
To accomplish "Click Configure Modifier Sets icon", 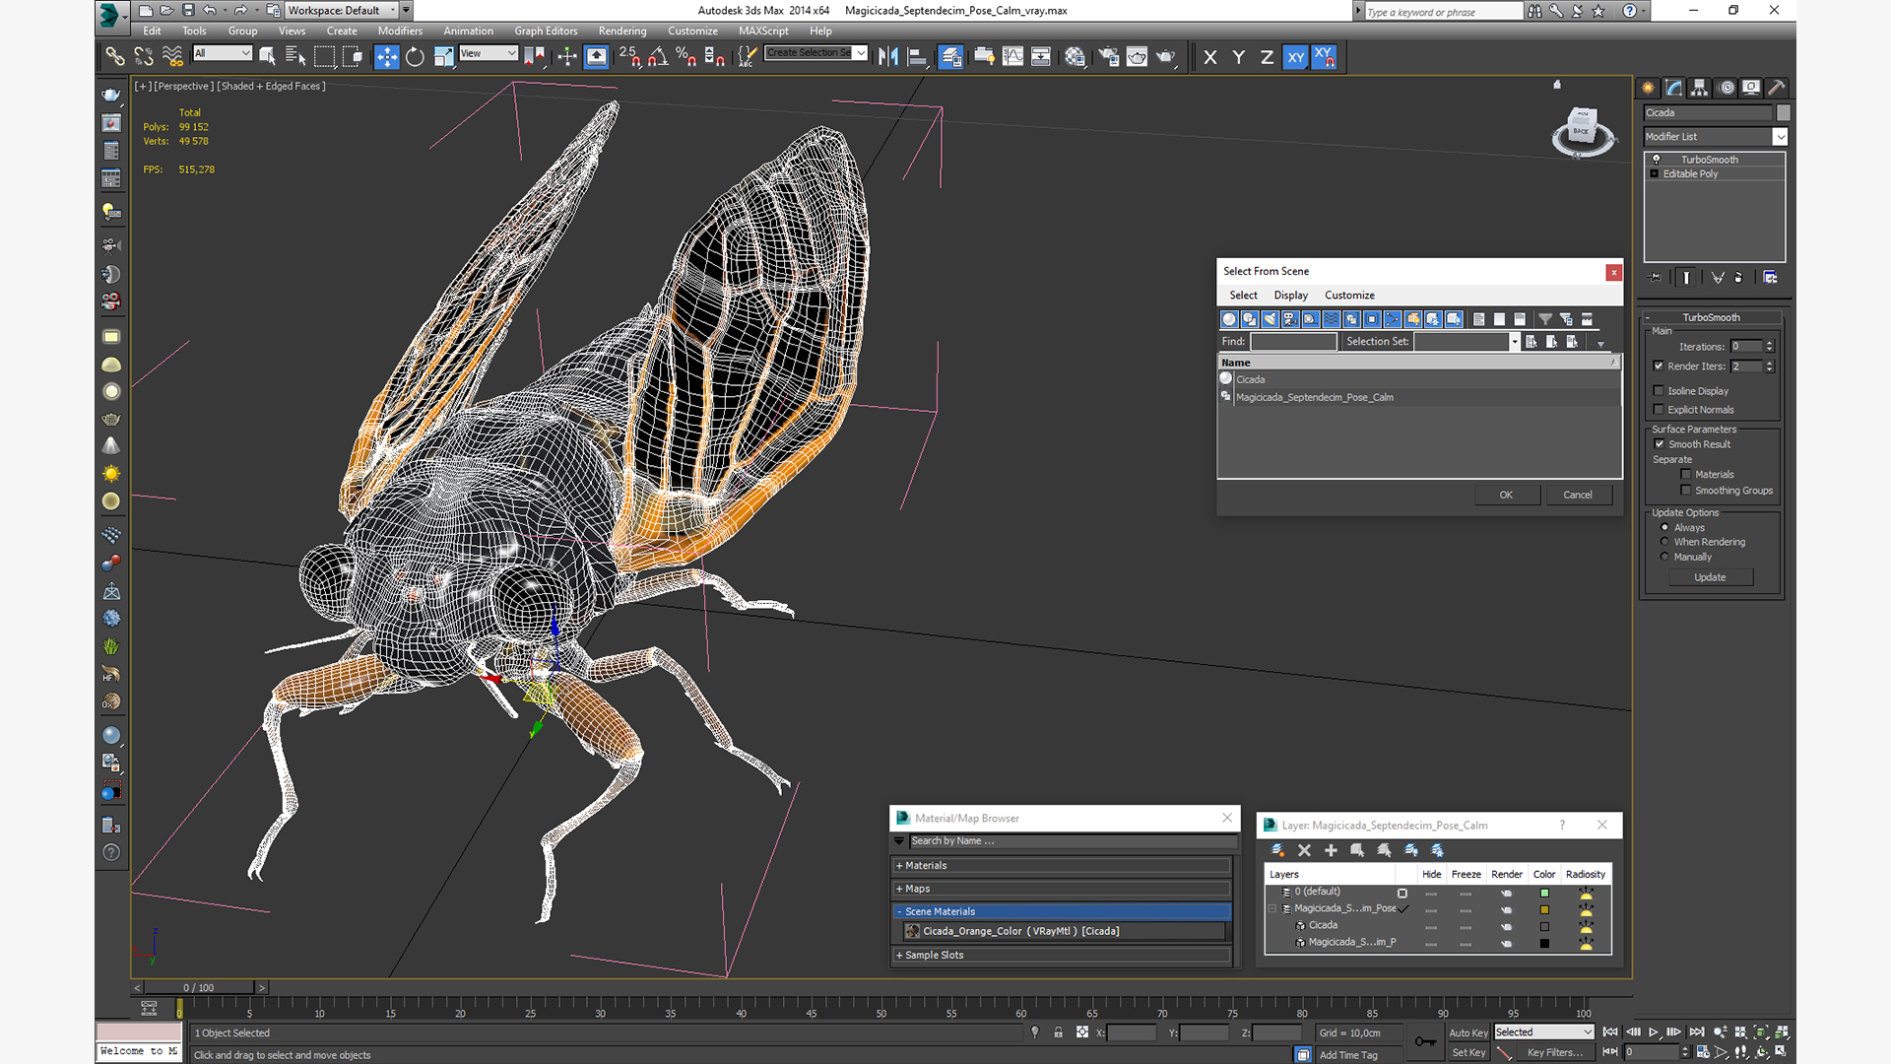I will point(1770,278).
